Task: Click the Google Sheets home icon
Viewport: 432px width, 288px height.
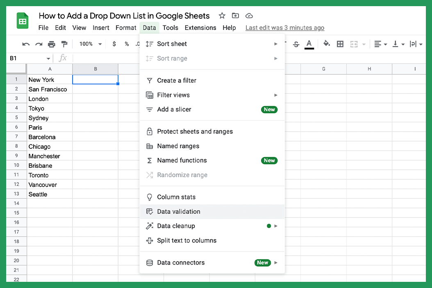Action: pyautogui.click(x=22, y=21)
